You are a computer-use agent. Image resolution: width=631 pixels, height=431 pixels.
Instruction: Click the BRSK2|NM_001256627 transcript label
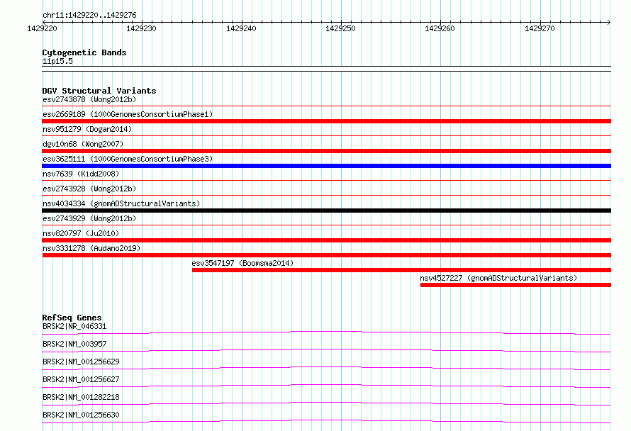pyautogui.click(x=81, y=379)
